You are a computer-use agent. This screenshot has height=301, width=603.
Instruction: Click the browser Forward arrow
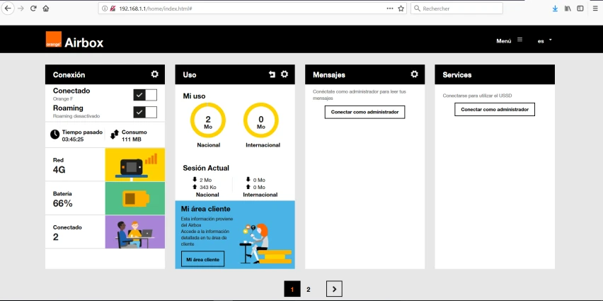click(x=21, y=8)
